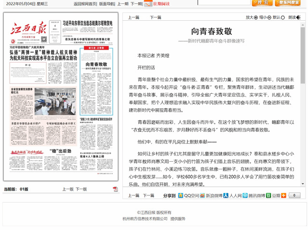This screenshot has width=308, height=230.
Task: Expand more share options plus button
Action: [x=283, y=196]
